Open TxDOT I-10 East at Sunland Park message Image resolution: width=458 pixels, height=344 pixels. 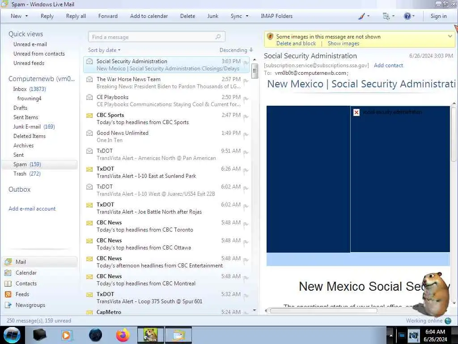tap(166, 172)
